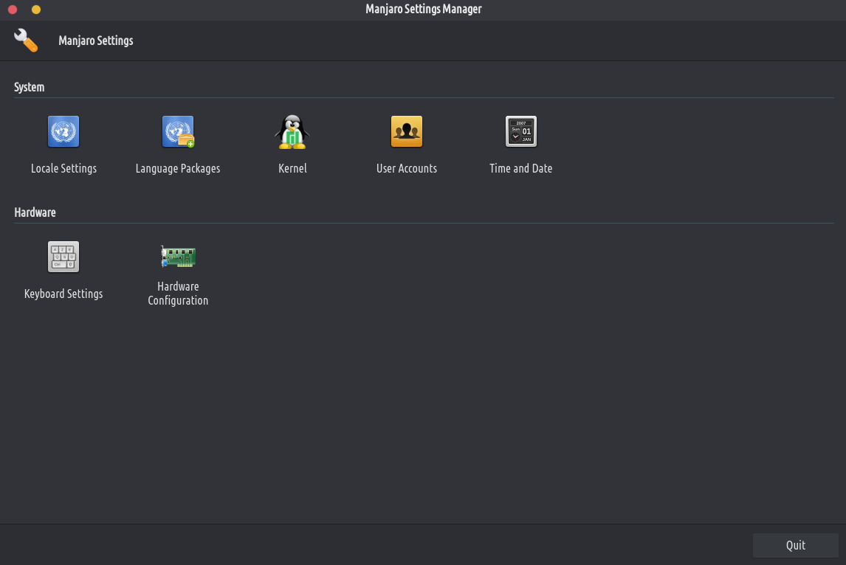Click the "Kernel" text label
The height and width of the screenshot is (565, 846).
point(292,168)
